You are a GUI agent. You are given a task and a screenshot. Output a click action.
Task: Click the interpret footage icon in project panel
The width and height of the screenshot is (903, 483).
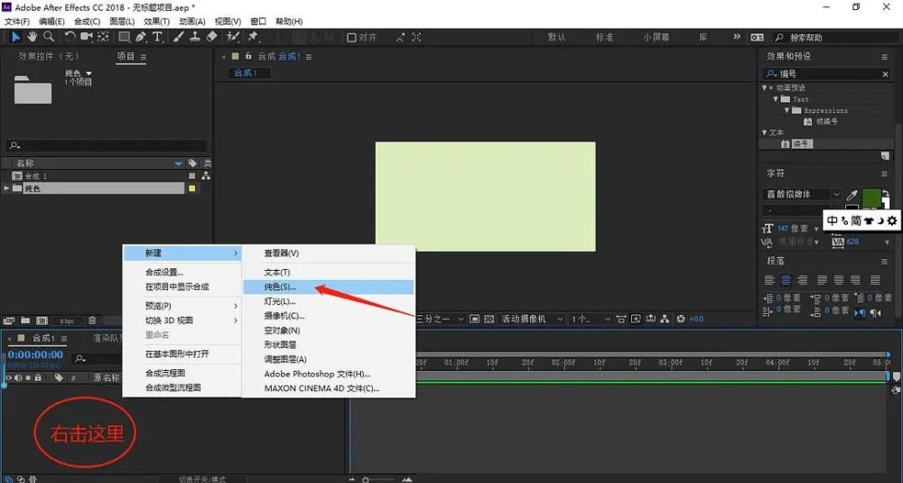[9, 320]
